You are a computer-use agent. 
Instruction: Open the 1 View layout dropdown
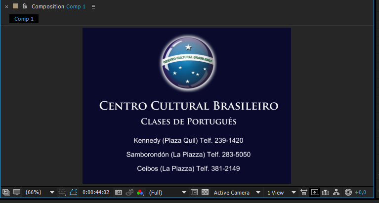pos(281,193)
